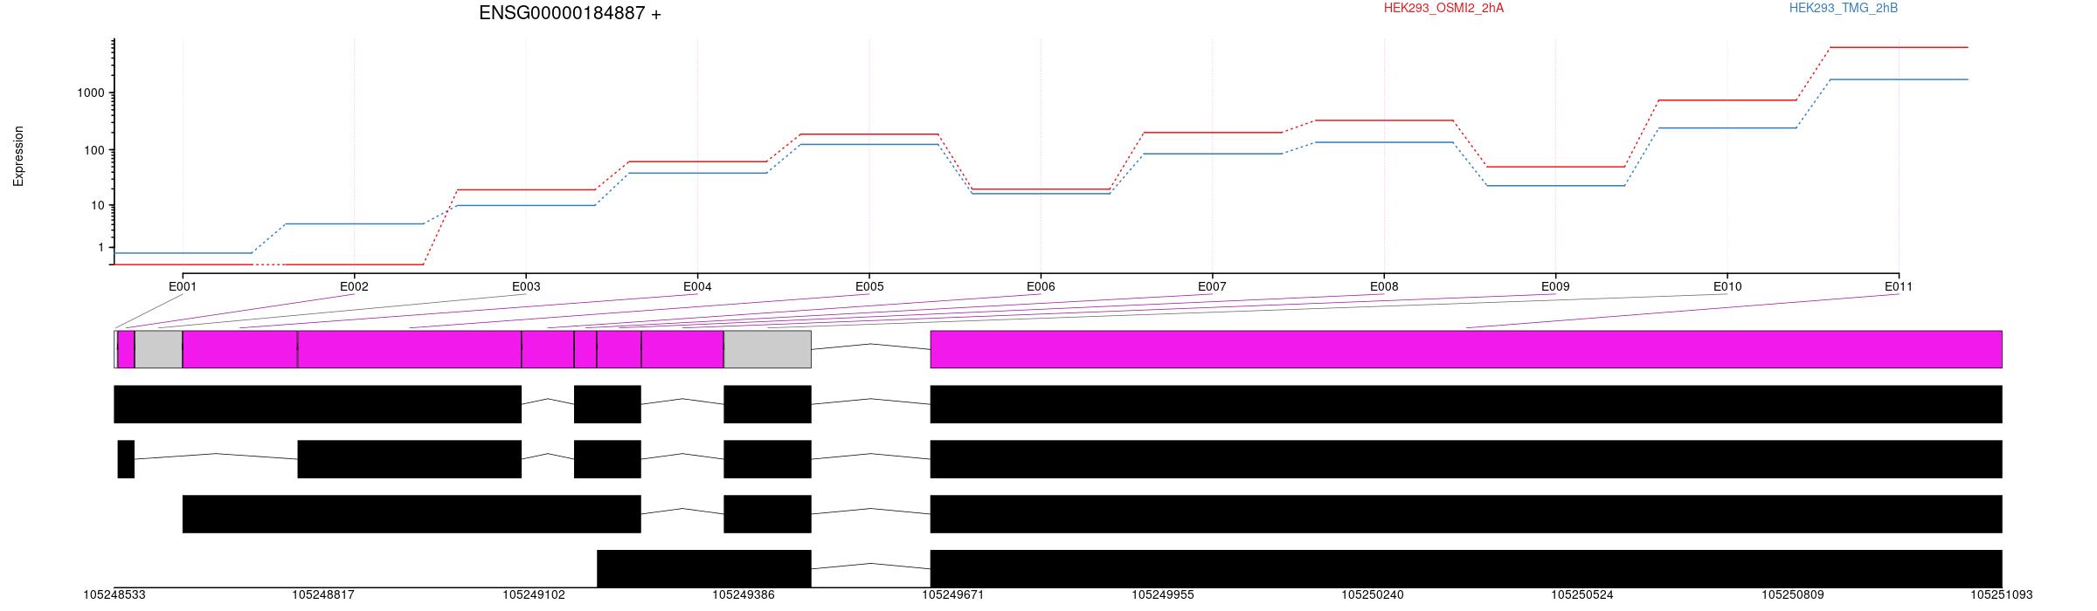
Task: Select exon label E007
Action: tap(1212, 286)
